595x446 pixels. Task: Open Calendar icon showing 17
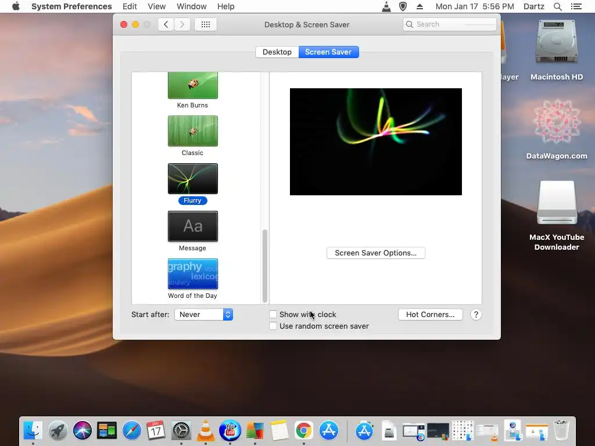156,430
